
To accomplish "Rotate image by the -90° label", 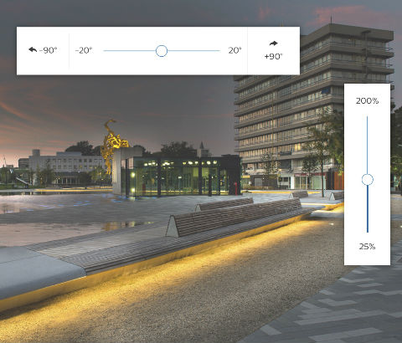I will 49,50.
